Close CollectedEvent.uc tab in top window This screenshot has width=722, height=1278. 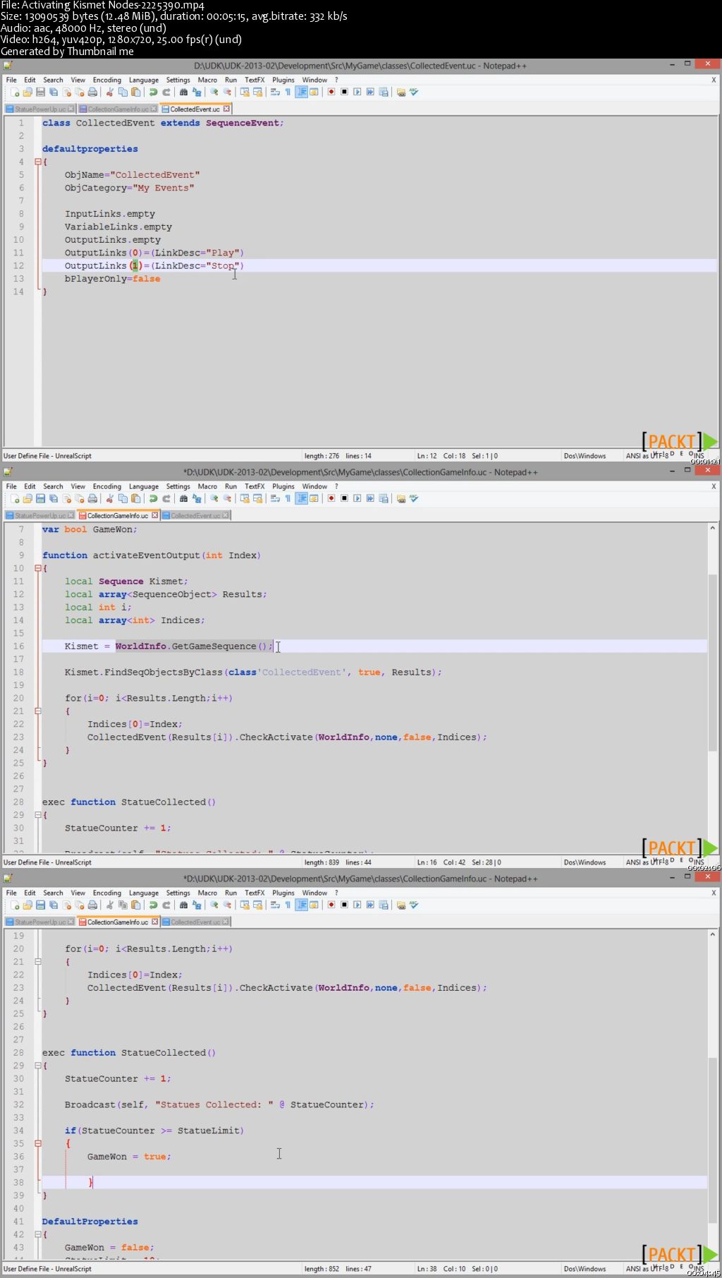[x=226, y=109]
